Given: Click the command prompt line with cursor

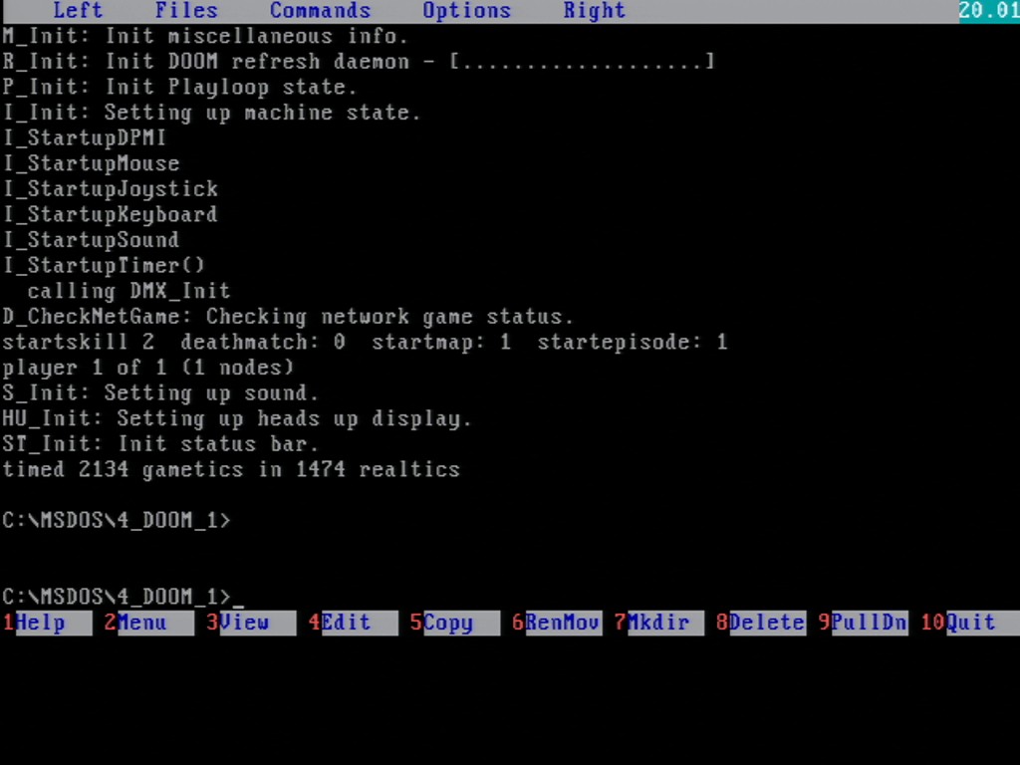Looking at the screenshot, I should 123,597.
